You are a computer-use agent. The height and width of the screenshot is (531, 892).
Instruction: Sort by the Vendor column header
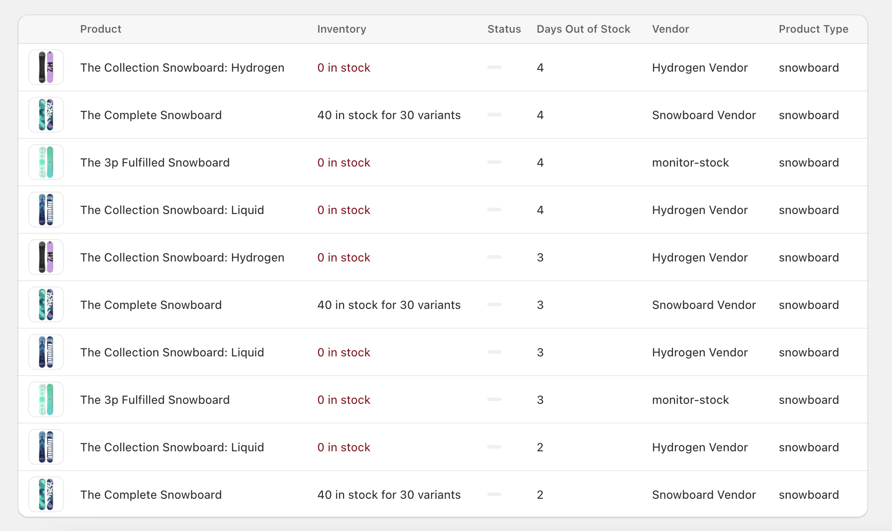(x=670, y=29)
